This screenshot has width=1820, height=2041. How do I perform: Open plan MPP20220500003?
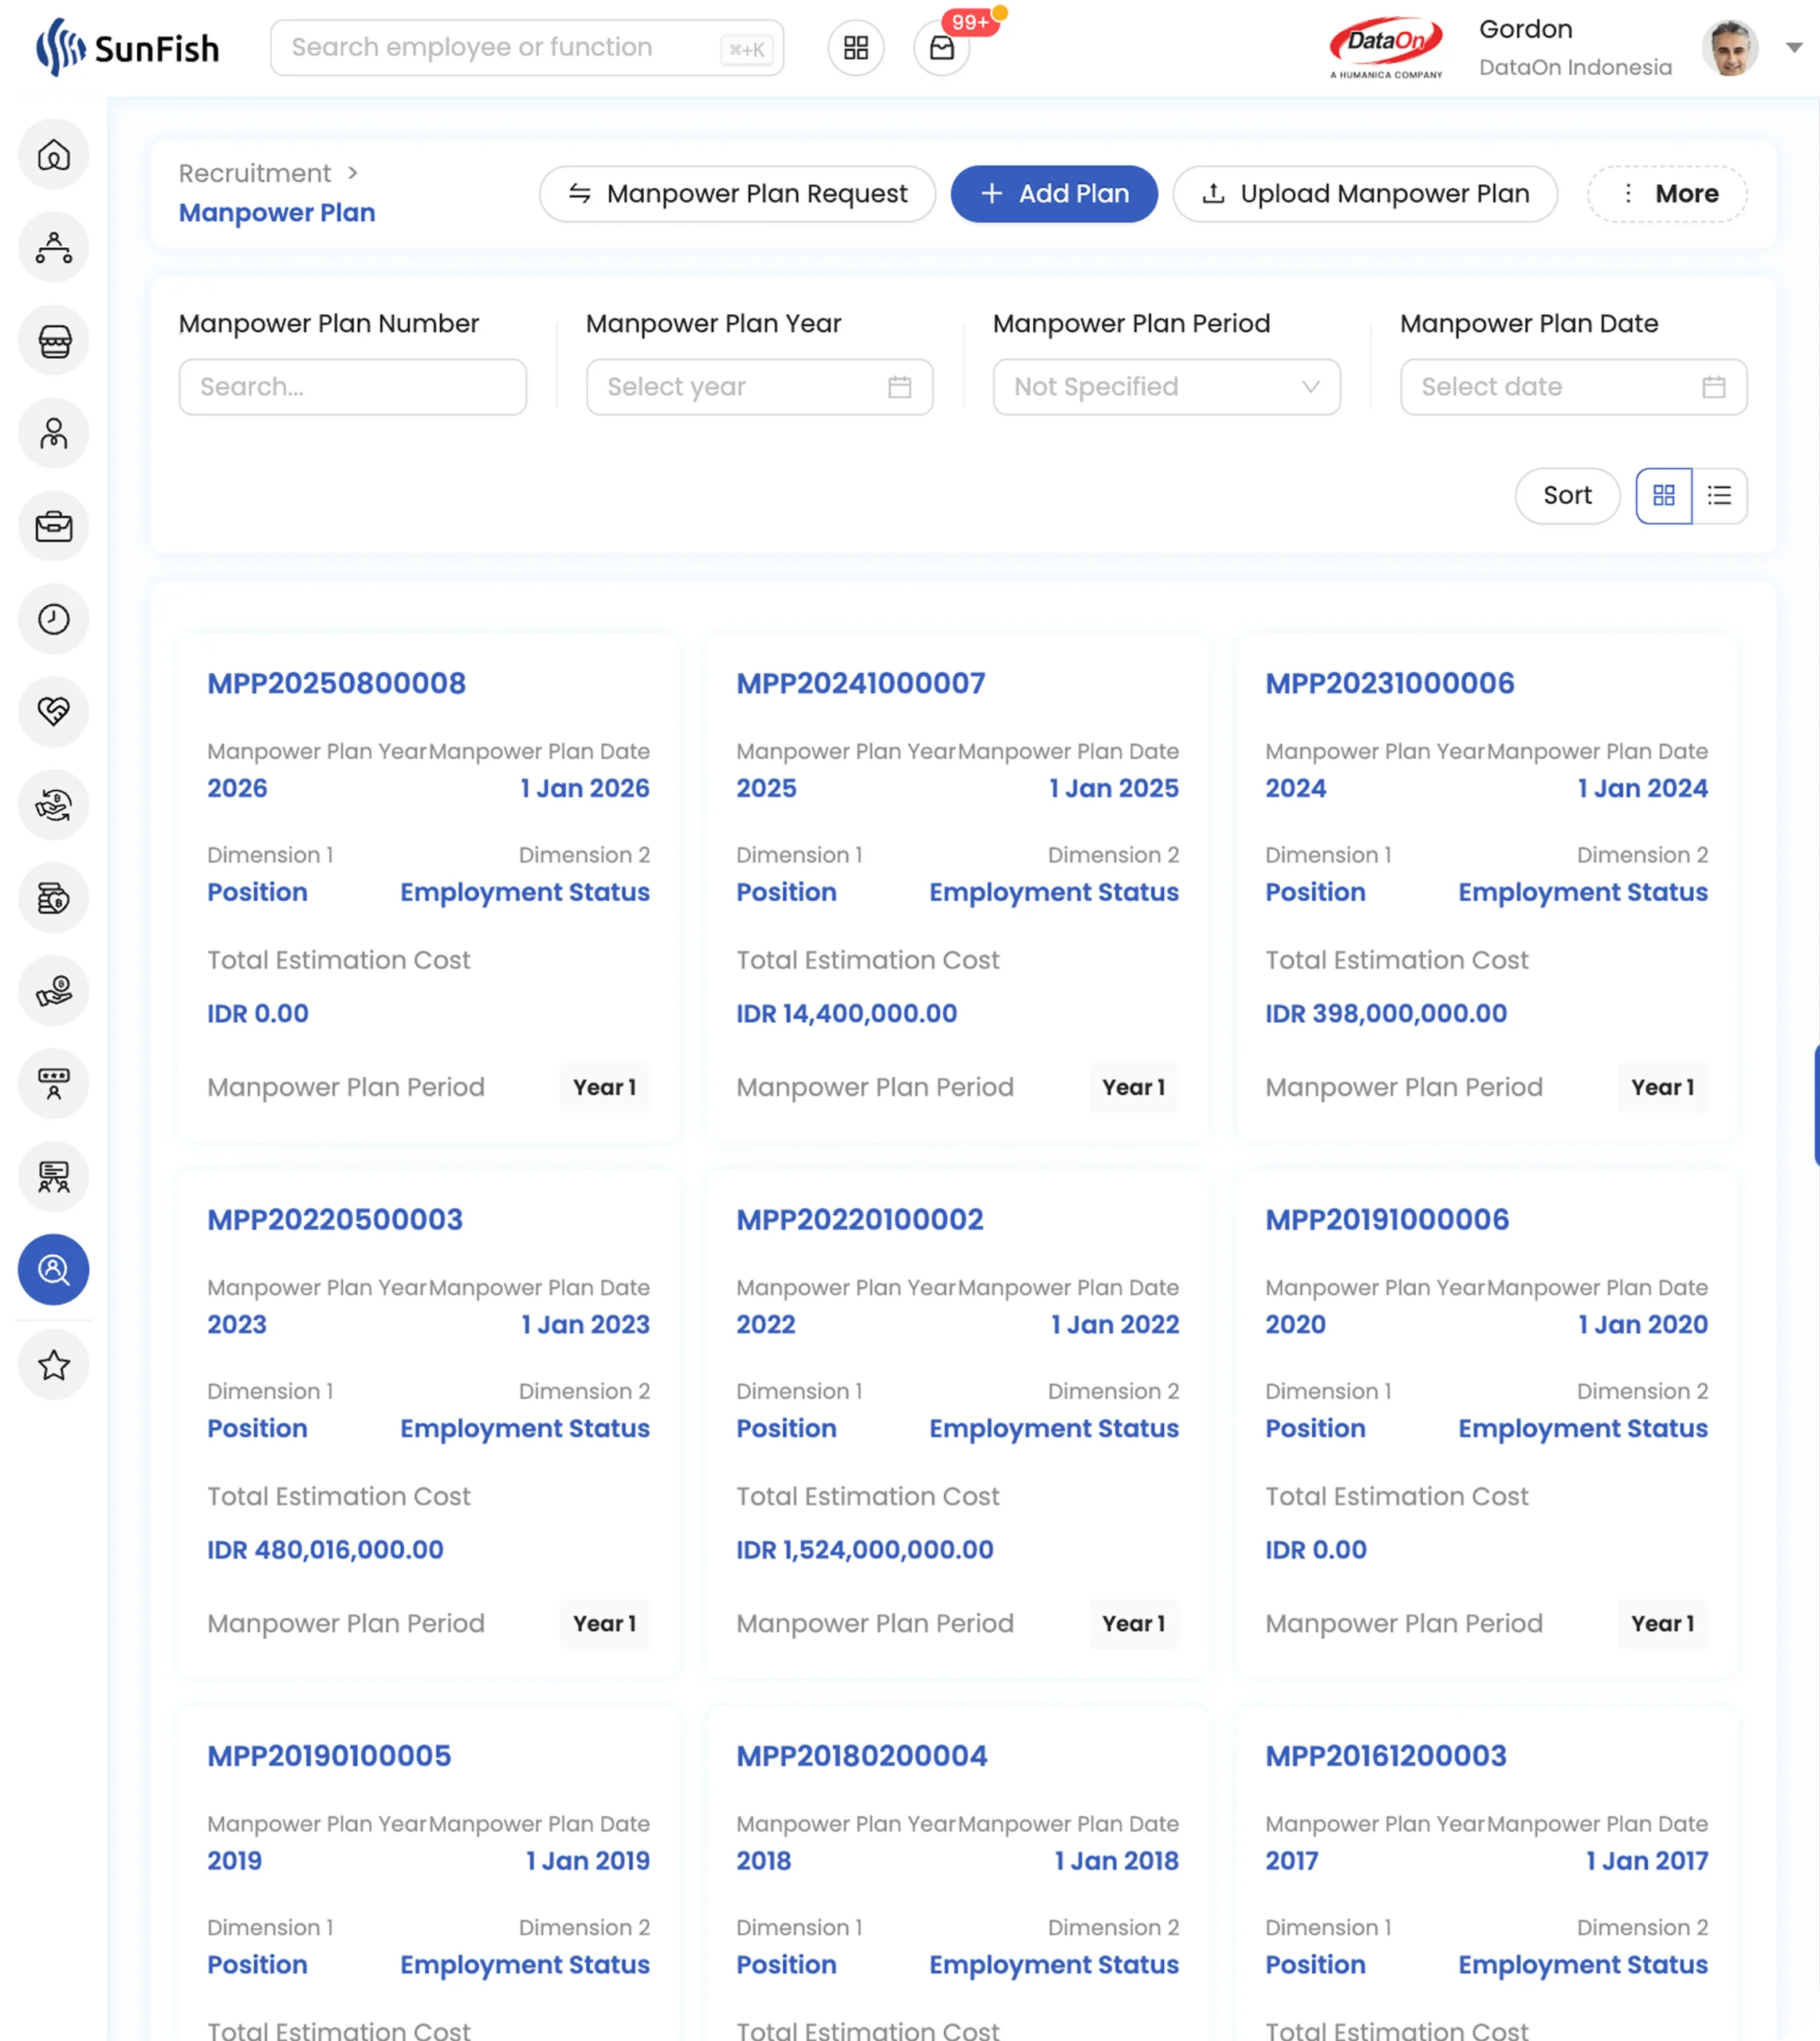pos(335,1220)
